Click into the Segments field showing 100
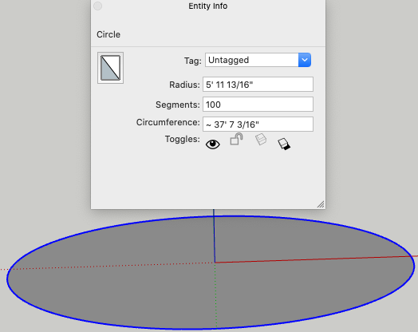Image resolution: width=418 pixels, height=332 pixels. point(258,105)
